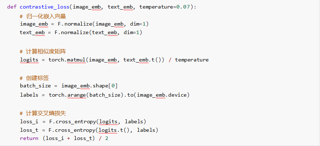Click the contrastive_loss function name
Screen dimensions: 320x146
(x=44, y=7)
